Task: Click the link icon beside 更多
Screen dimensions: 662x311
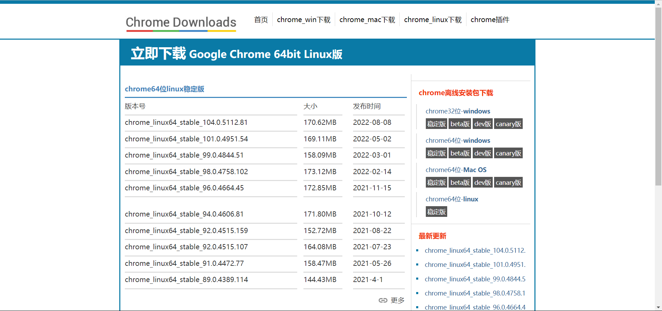Action: (x=383, y=300)
